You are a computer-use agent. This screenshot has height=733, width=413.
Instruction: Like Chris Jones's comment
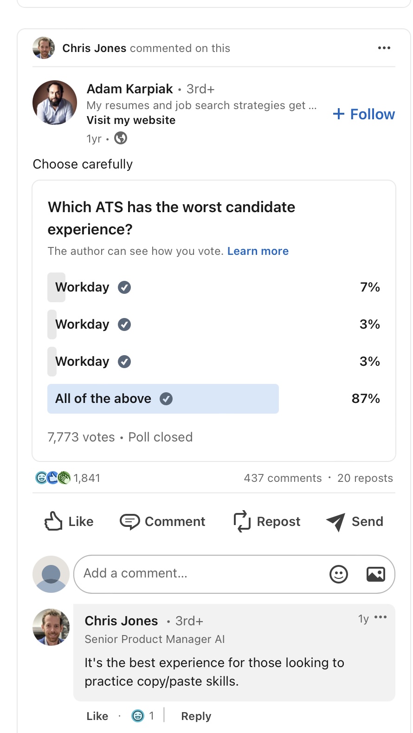pyautogui.click(x=97, y=716)
